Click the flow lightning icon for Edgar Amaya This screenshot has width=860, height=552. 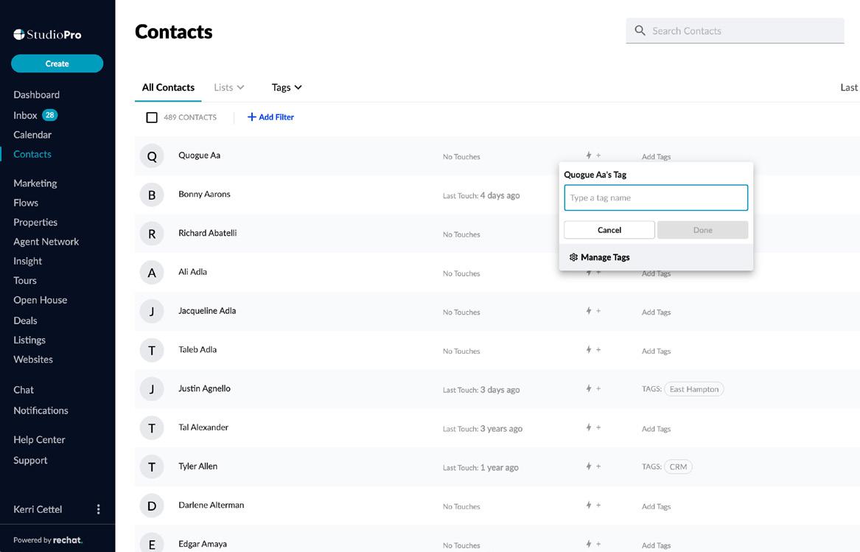tap(589, 544)
